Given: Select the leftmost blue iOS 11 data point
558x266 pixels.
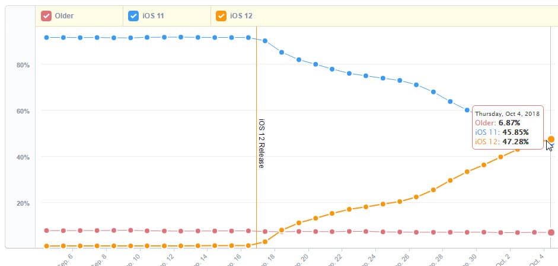Looking at the screenshot, I should [46, 37].
